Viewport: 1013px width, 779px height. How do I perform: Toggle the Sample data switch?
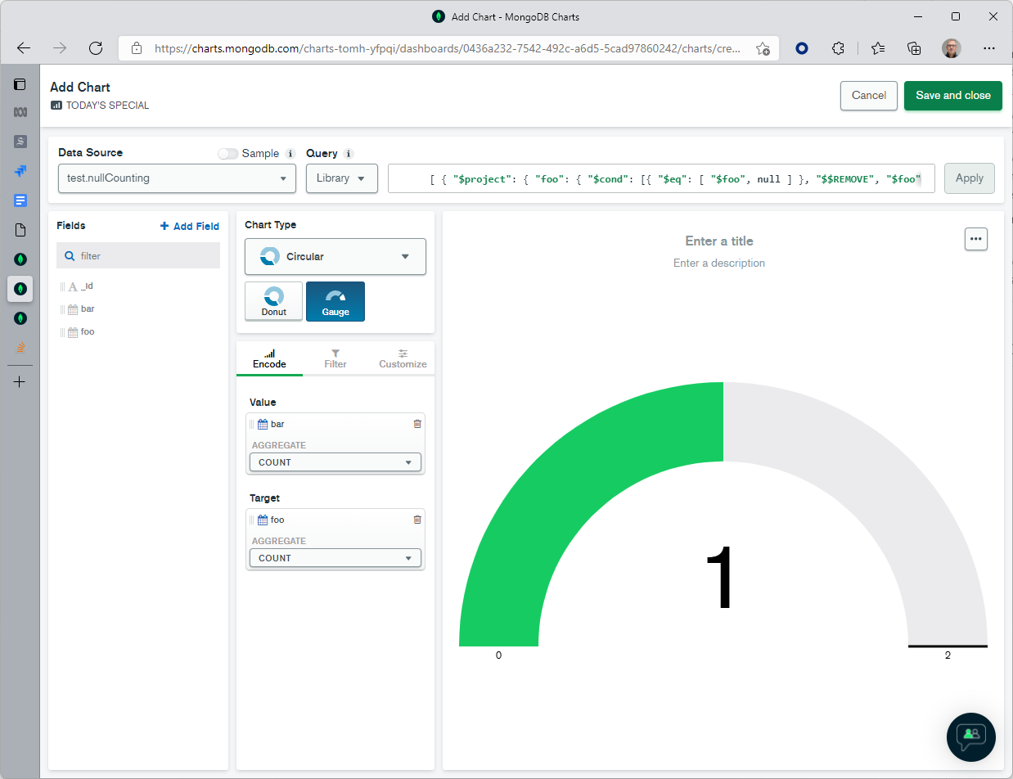coord(228,154)
